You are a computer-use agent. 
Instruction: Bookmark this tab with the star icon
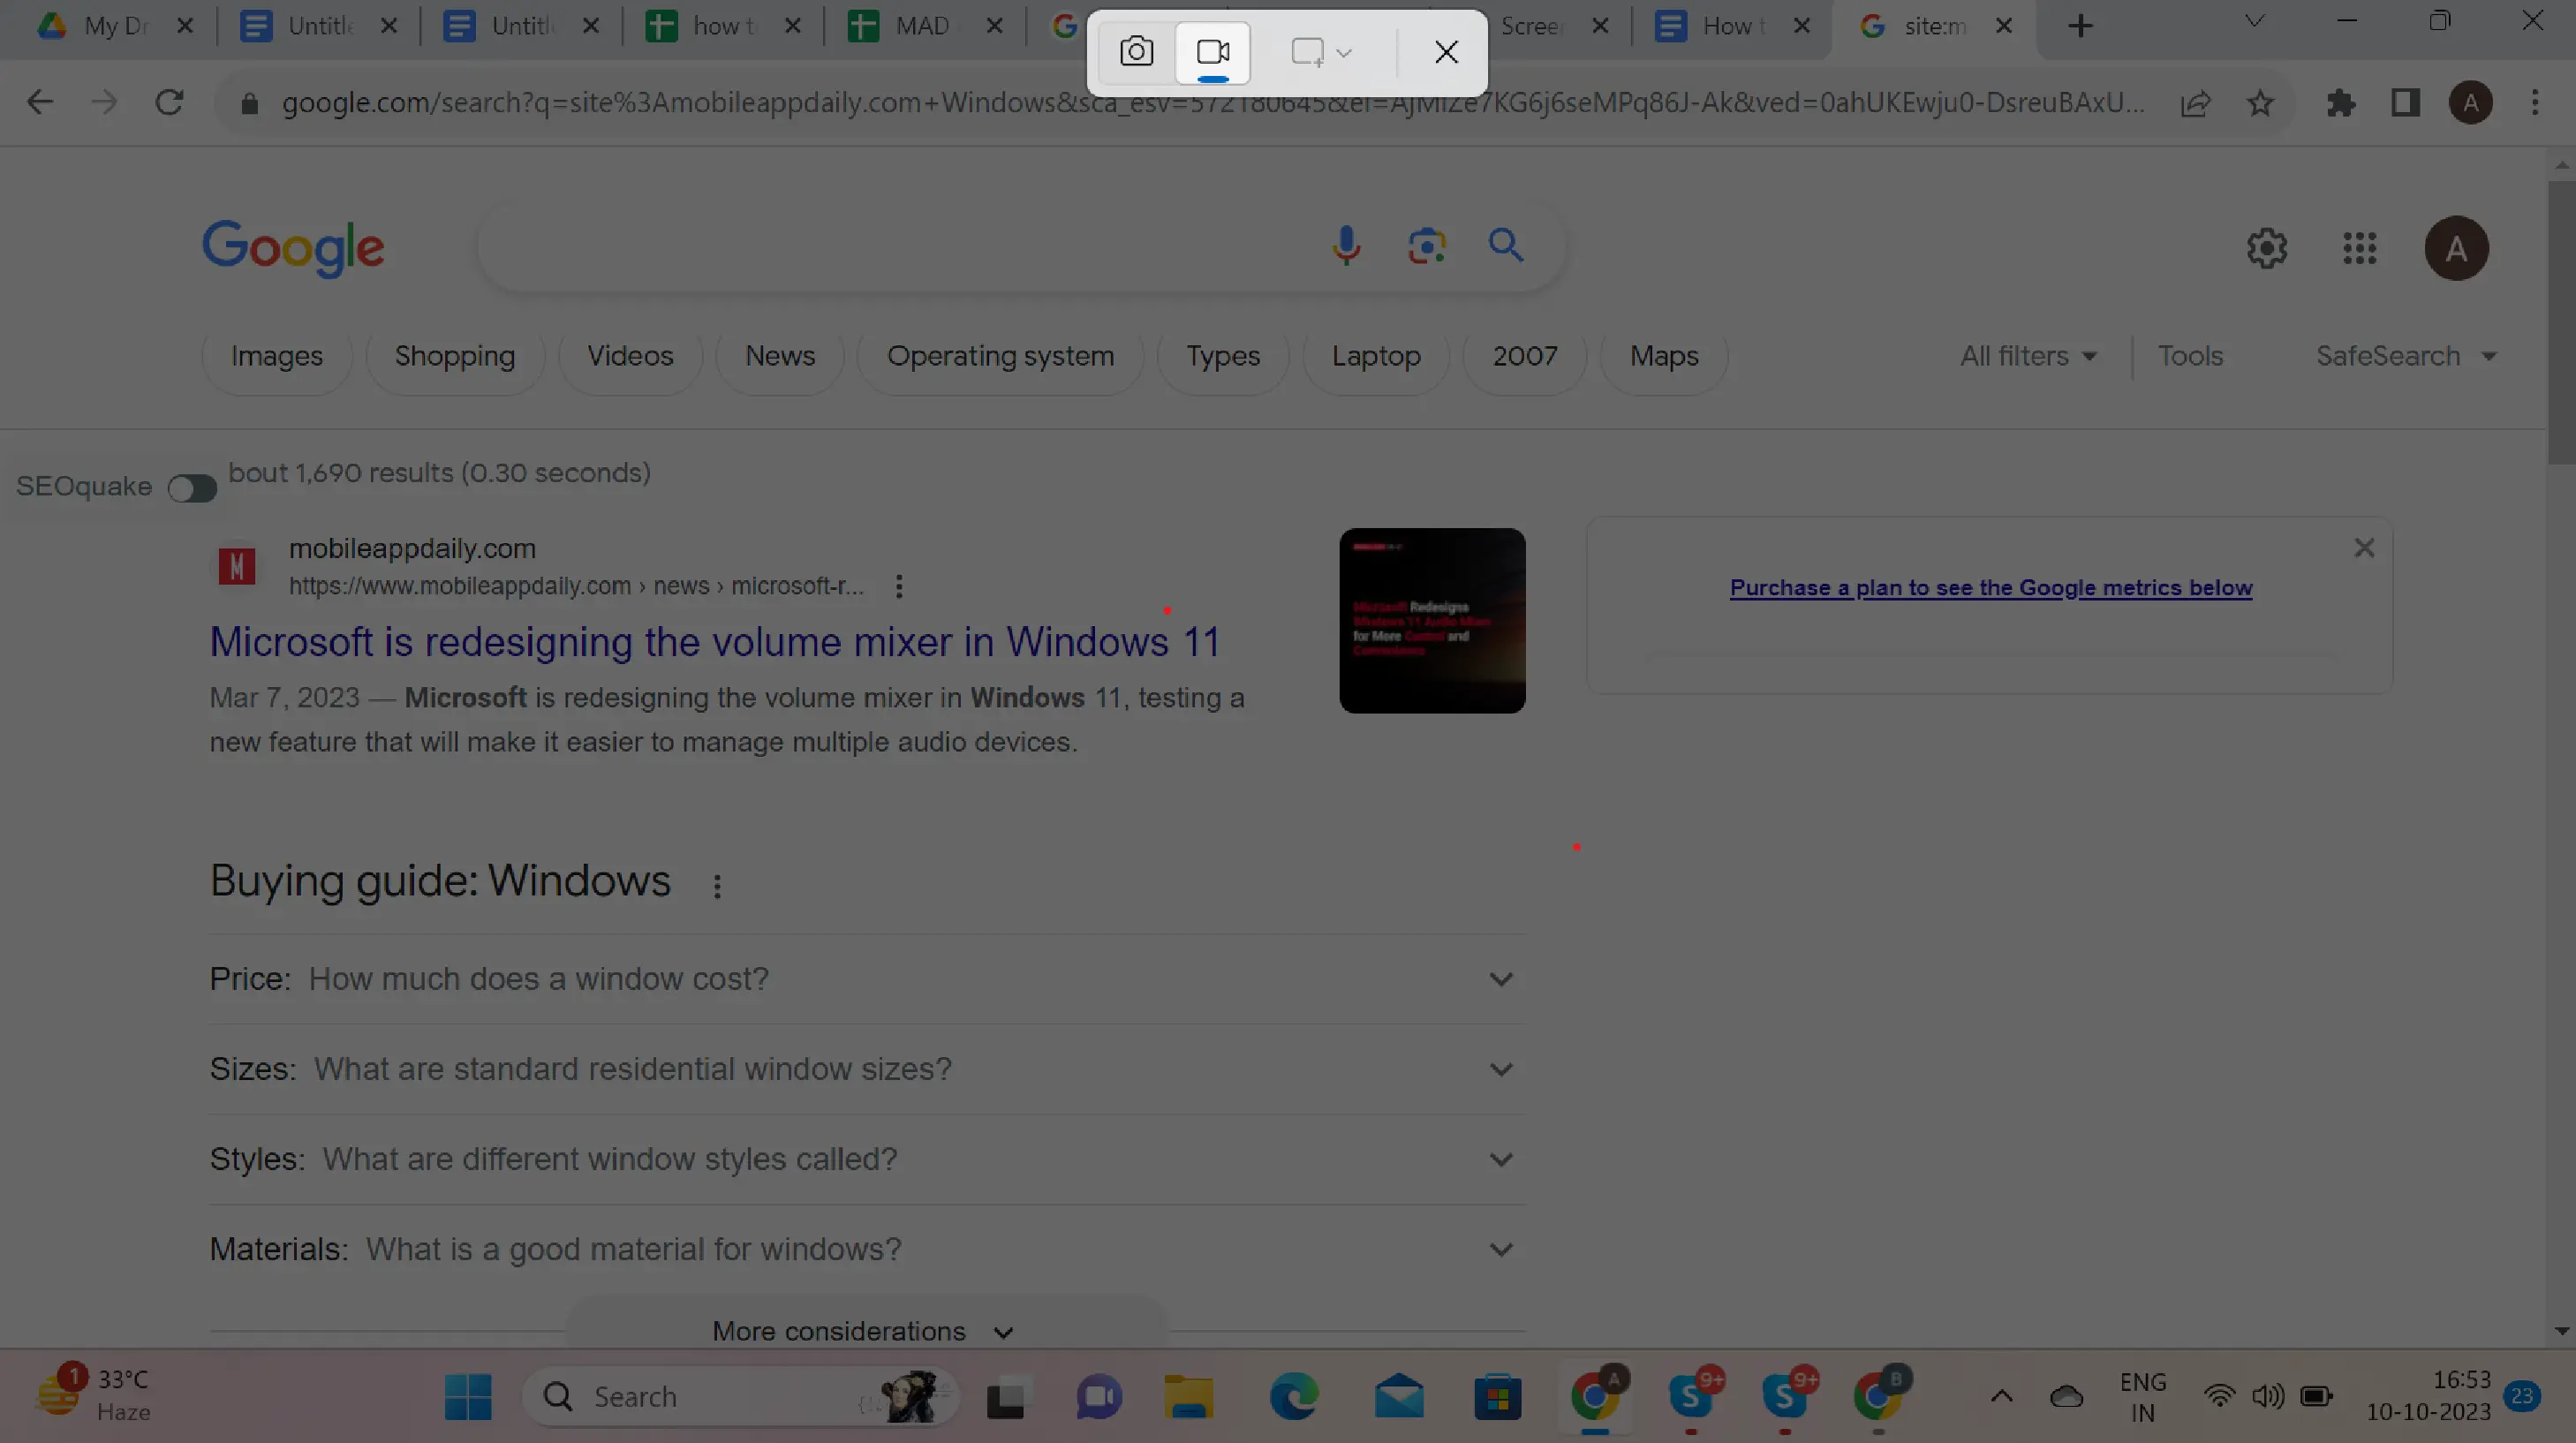(2260, 103)
